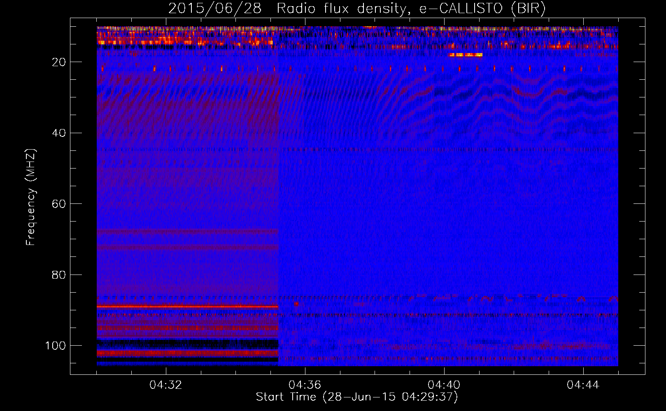The width and height of the screenshot is (666, 411).
Task: Click the 'Start Time (28-Jun-15 04:29:37)' label
Action: click(x=357, y=397)
